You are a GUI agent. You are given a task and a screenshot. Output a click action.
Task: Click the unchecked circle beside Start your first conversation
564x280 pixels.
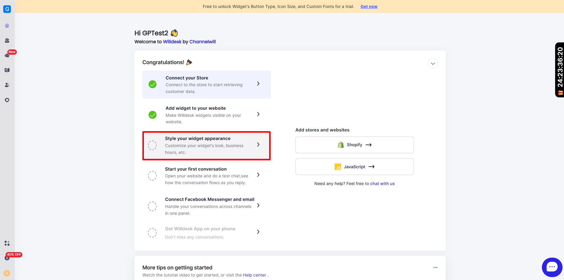pos(152,176)
